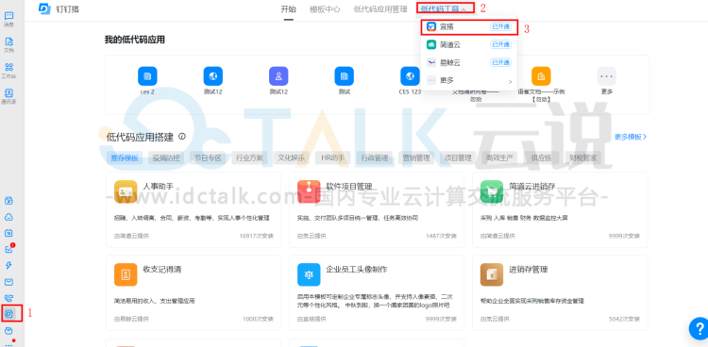Switch to the 模板中心 tab
The width and height of the screenshot is (708, 347).
coord(325,9)
